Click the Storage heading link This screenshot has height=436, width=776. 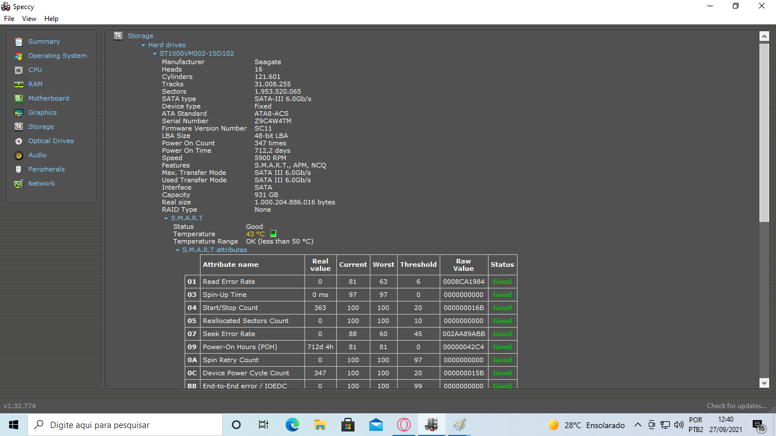coord(140,36)
